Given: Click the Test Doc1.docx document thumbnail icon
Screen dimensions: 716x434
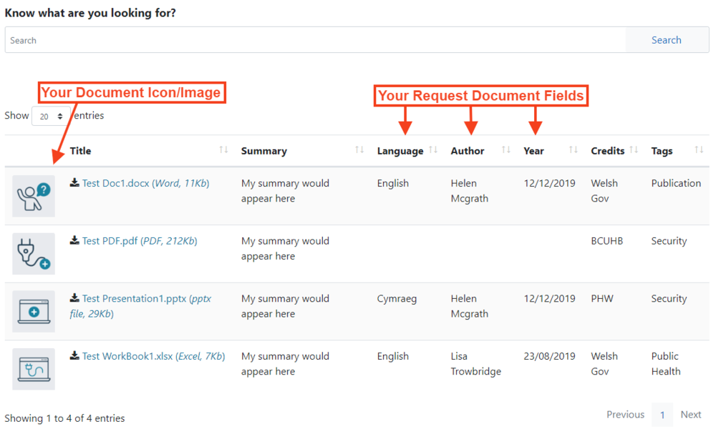Looking at the screenshot, I should click(x=34, y=196).
